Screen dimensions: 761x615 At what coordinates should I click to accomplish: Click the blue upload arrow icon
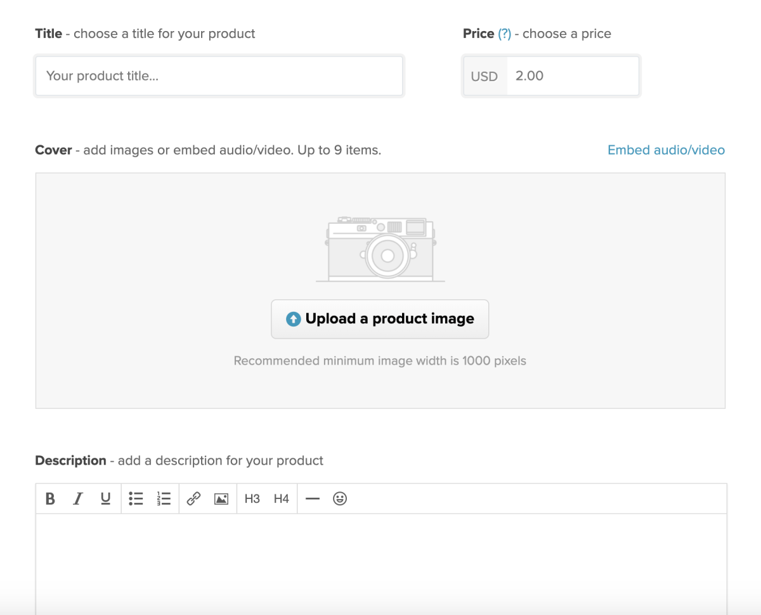coord(293,319)
